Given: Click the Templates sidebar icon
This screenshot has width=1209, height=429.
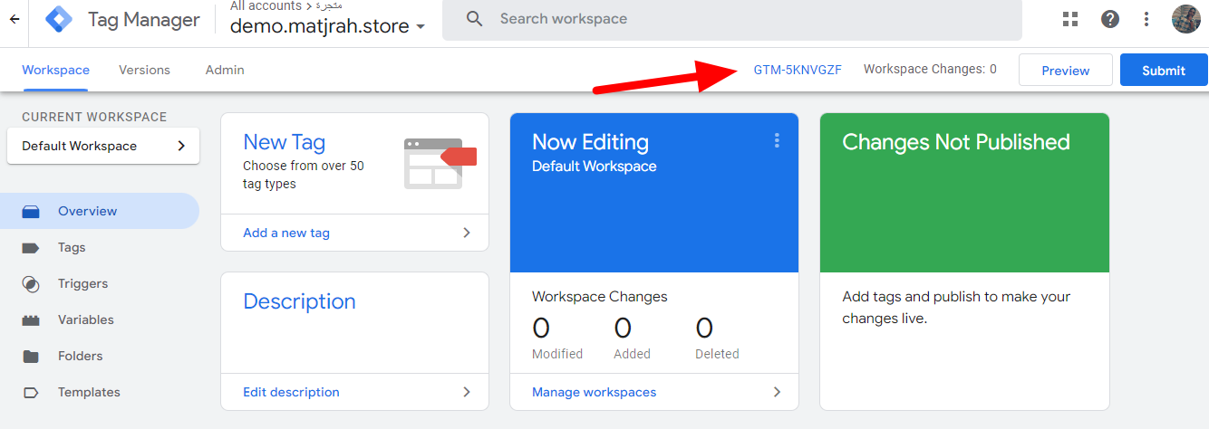Looking at the screenshot, I should tap(31, 392).
